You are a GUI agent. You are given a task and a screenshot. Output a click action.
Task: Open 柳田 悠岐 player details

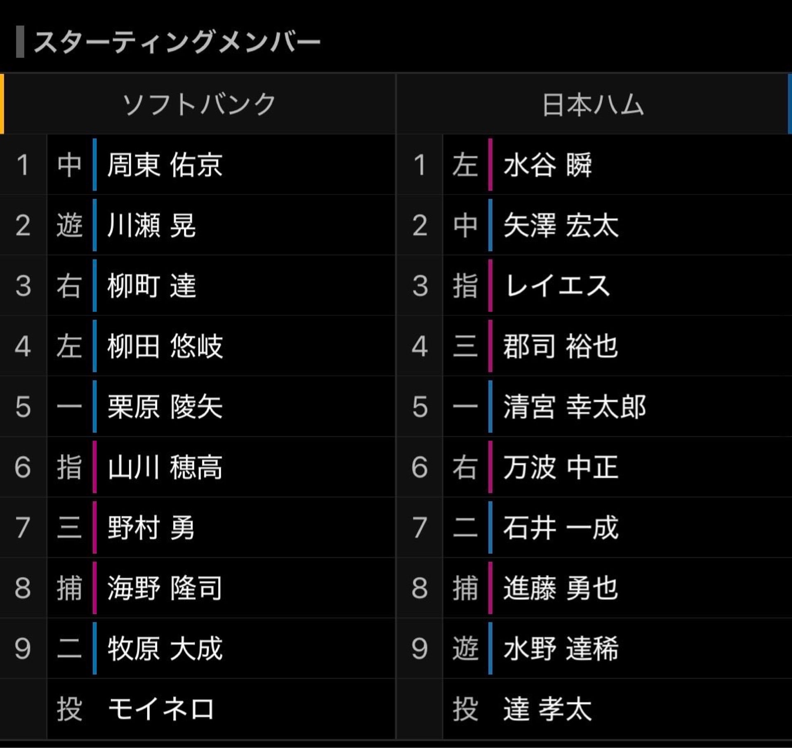coord(165,346)
